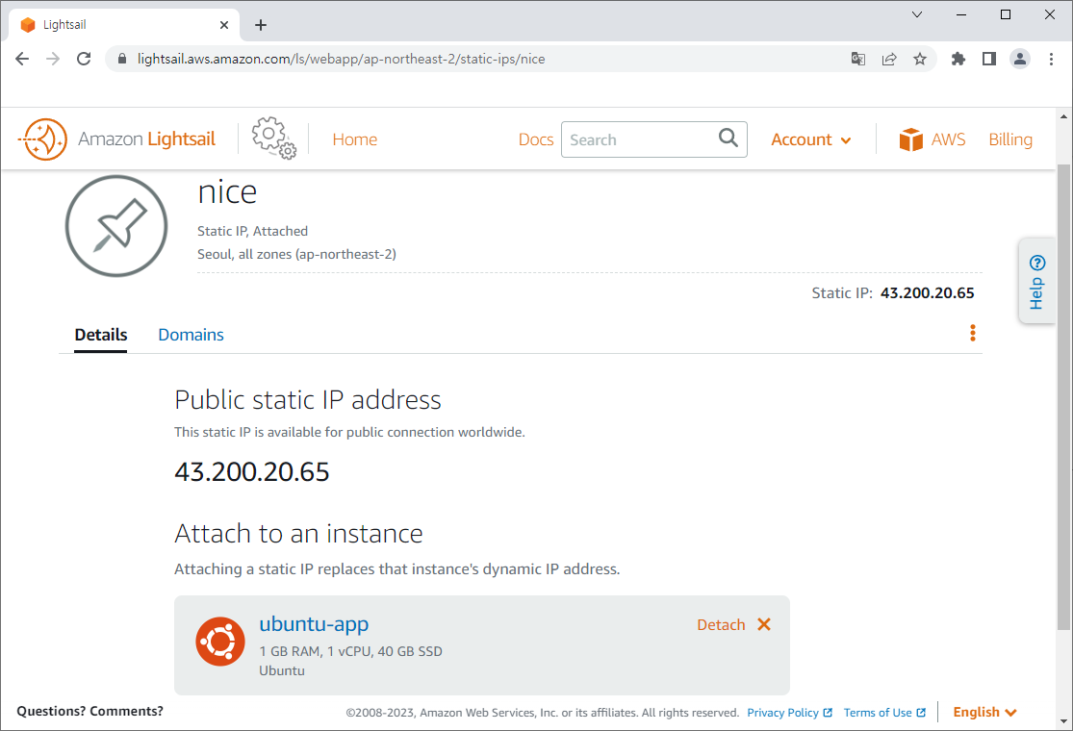Open the three-dot actions menu
Viewport: 1073px width, 731px height.
click(972, 333)
